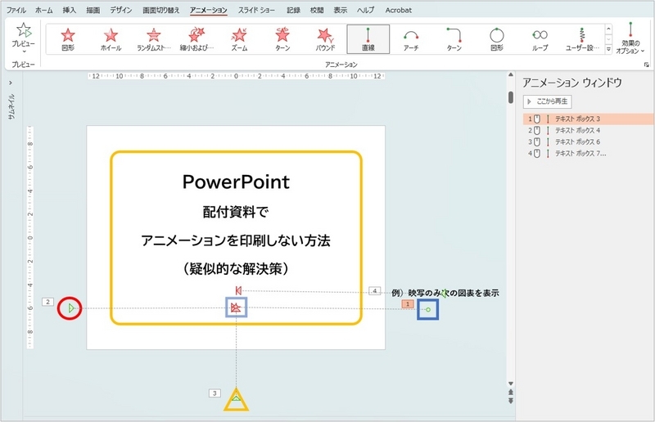Open the スライド ショー tab
The image size is (655, 422).
pyautogui.click(x=256, y=10)
